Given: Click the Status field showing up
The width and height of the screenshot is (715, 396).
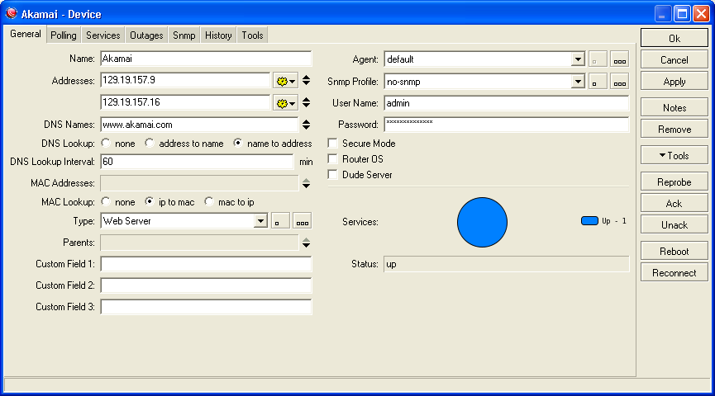Looking at the screenshot, I should point(506,264).
